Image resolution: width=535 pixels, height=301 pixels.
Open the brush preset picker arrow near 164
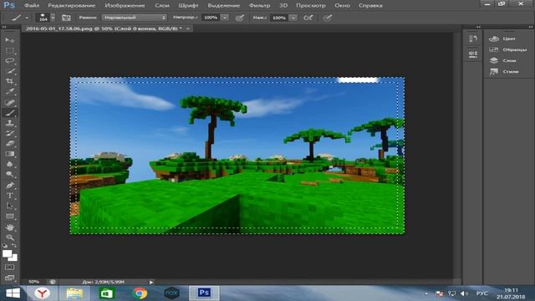[x=53, y=18]
